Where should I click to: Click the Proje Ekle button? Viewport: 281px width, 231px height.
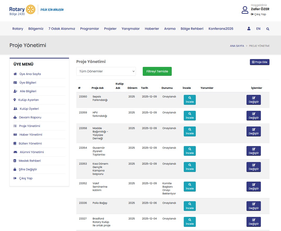(259, 62)
